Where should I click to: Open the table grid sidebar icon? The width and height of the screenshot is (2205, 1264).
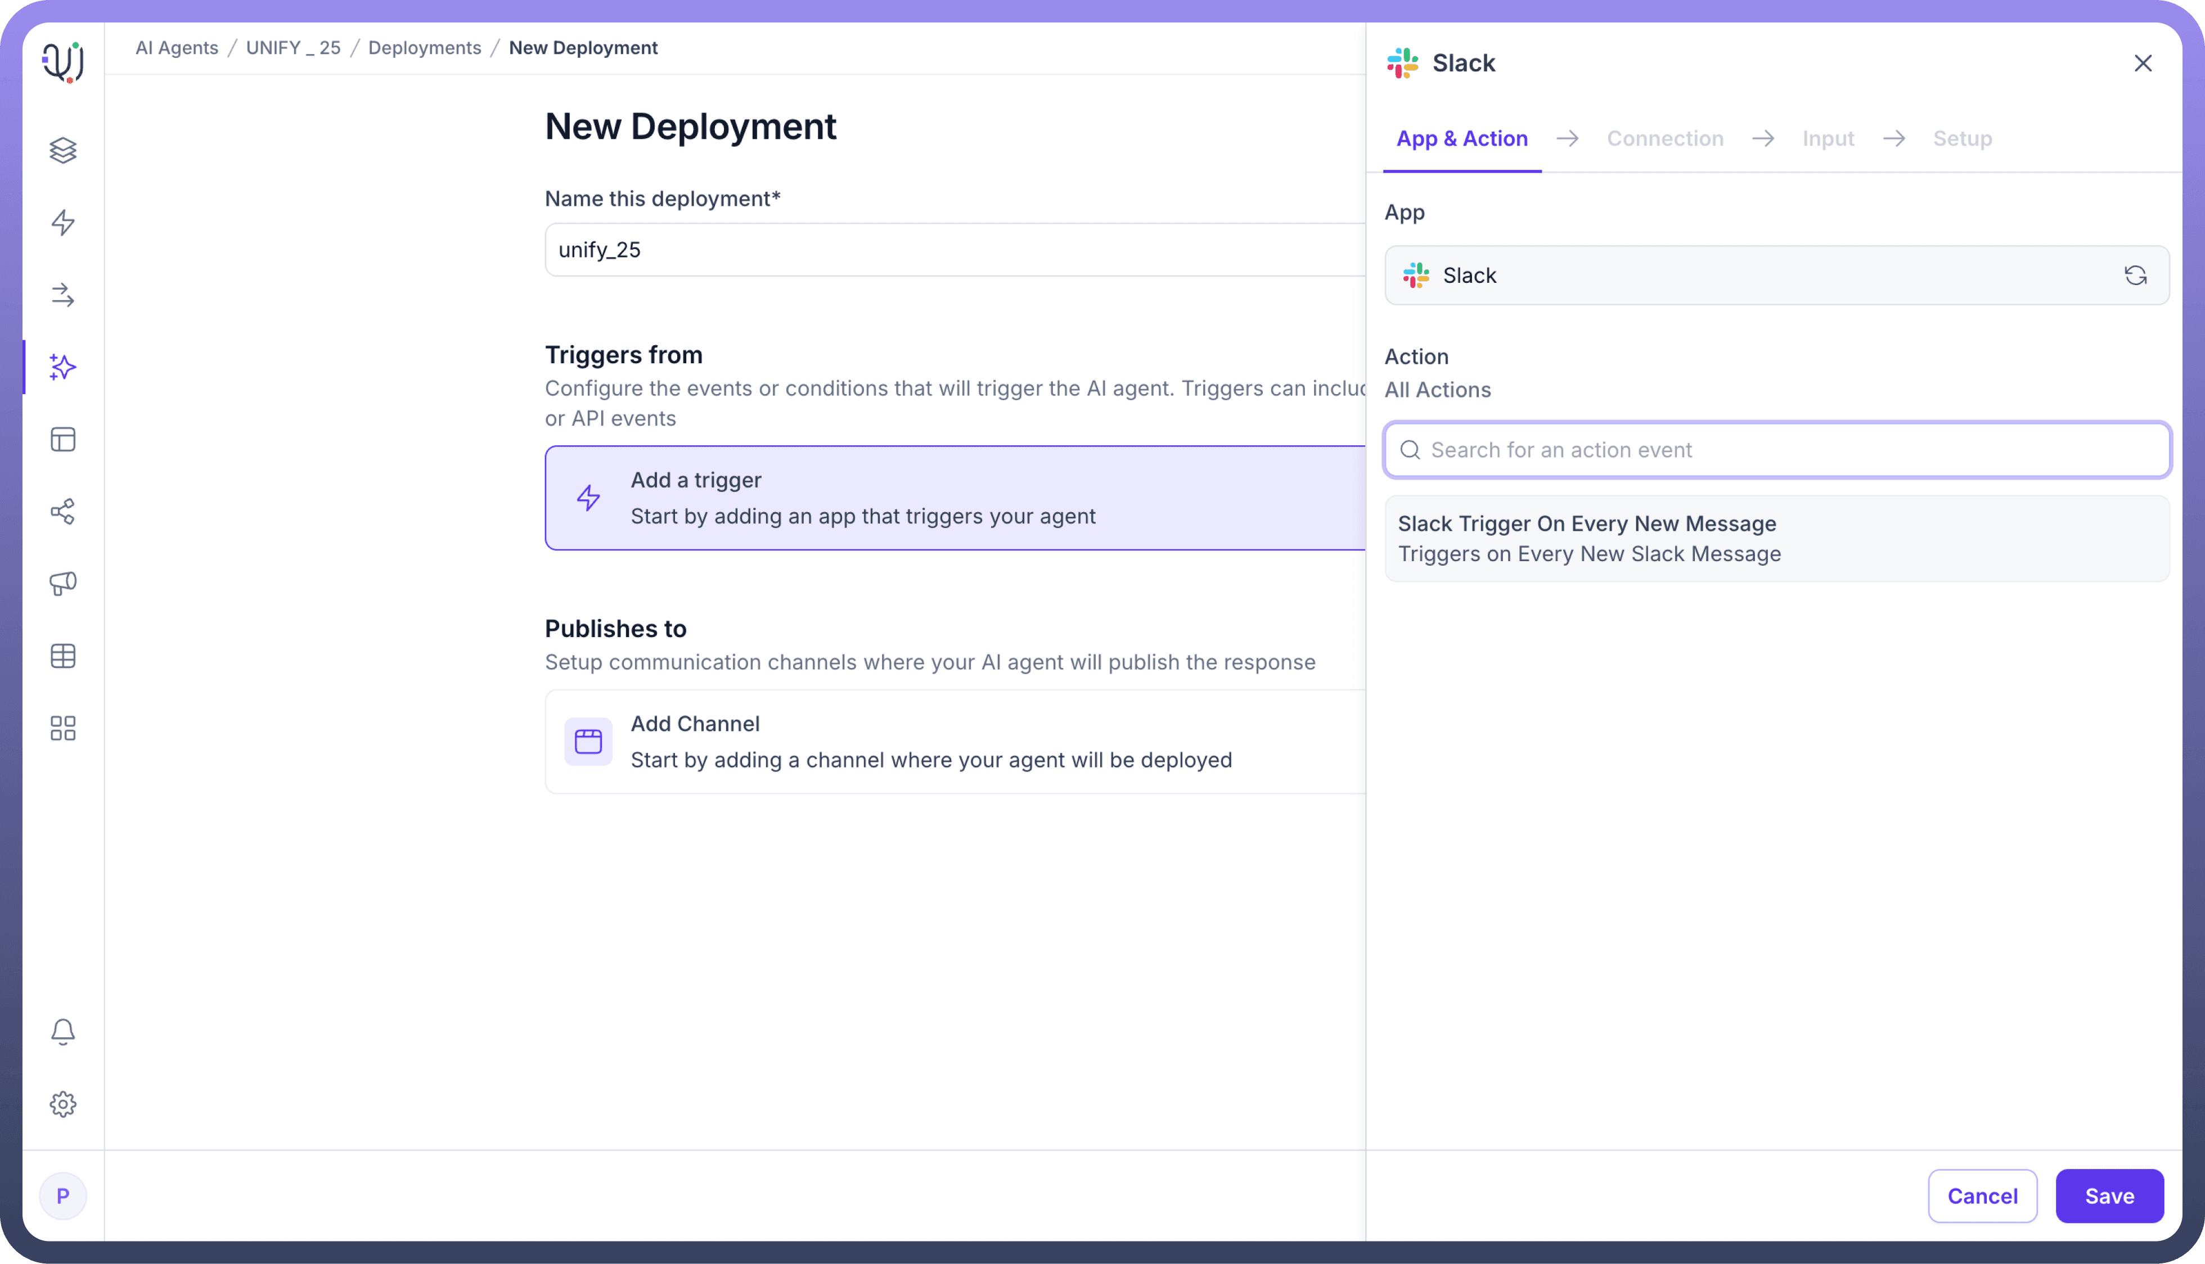(62, 656)
